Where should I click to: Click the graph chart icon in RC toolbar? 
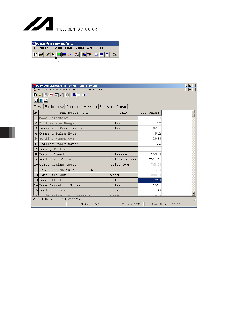point(70,54)
